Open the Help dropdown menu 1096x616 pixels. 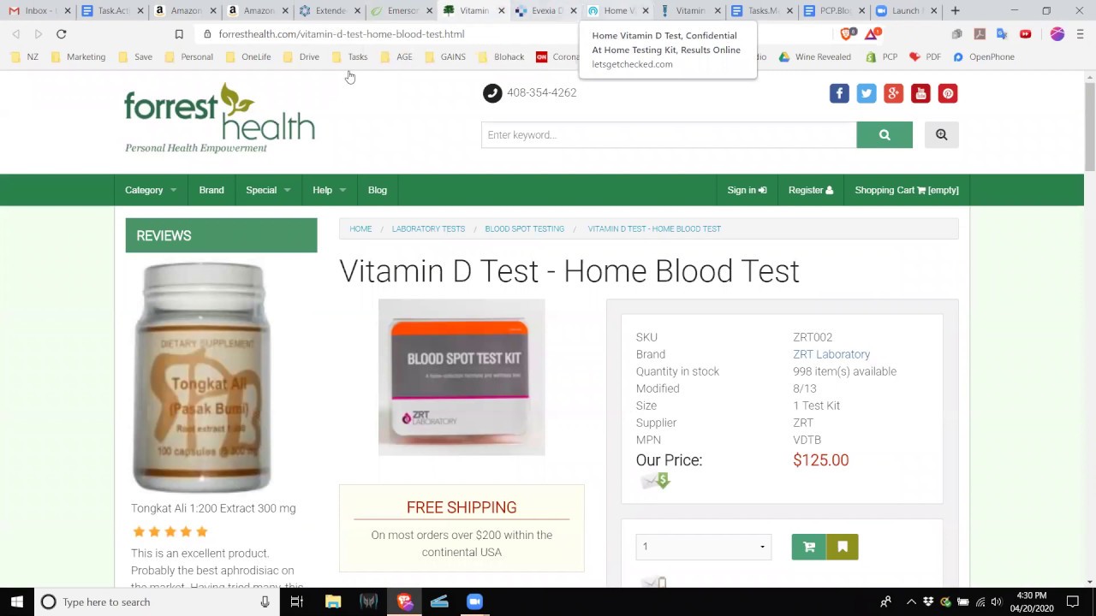(329, 190)
